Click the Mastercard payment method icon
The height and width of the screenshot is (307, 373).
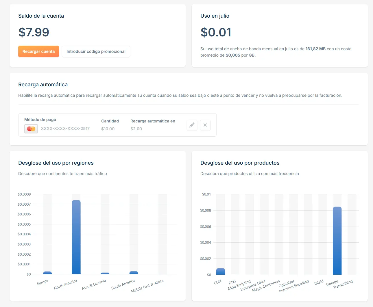pyautogui.click(x=31, y=129)
